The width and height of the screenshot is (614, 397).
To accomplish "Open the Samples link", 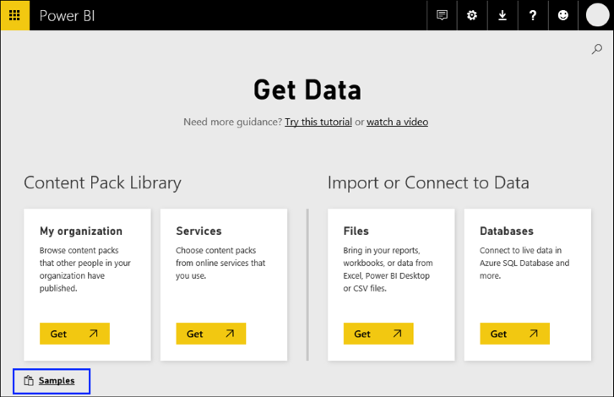I will pos(57,381).
